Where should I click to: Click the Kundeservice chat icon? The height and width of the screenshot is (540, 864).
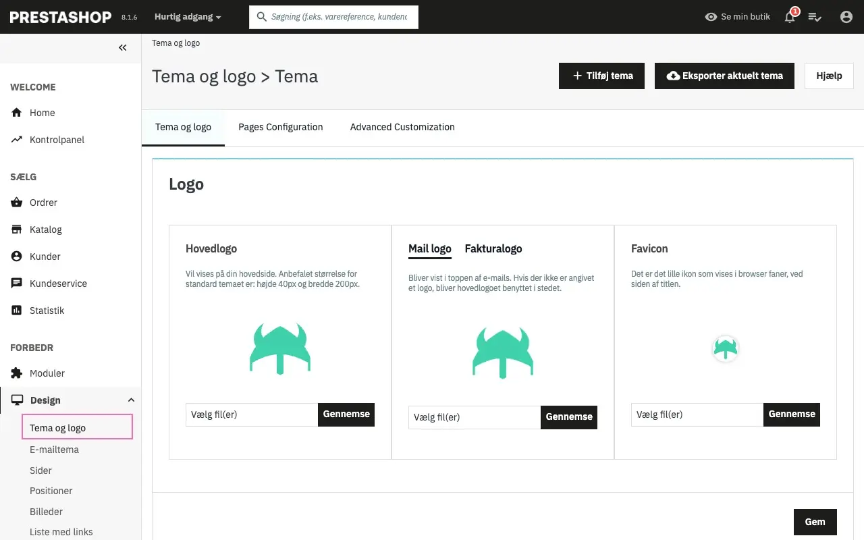(x=17, y=283)
